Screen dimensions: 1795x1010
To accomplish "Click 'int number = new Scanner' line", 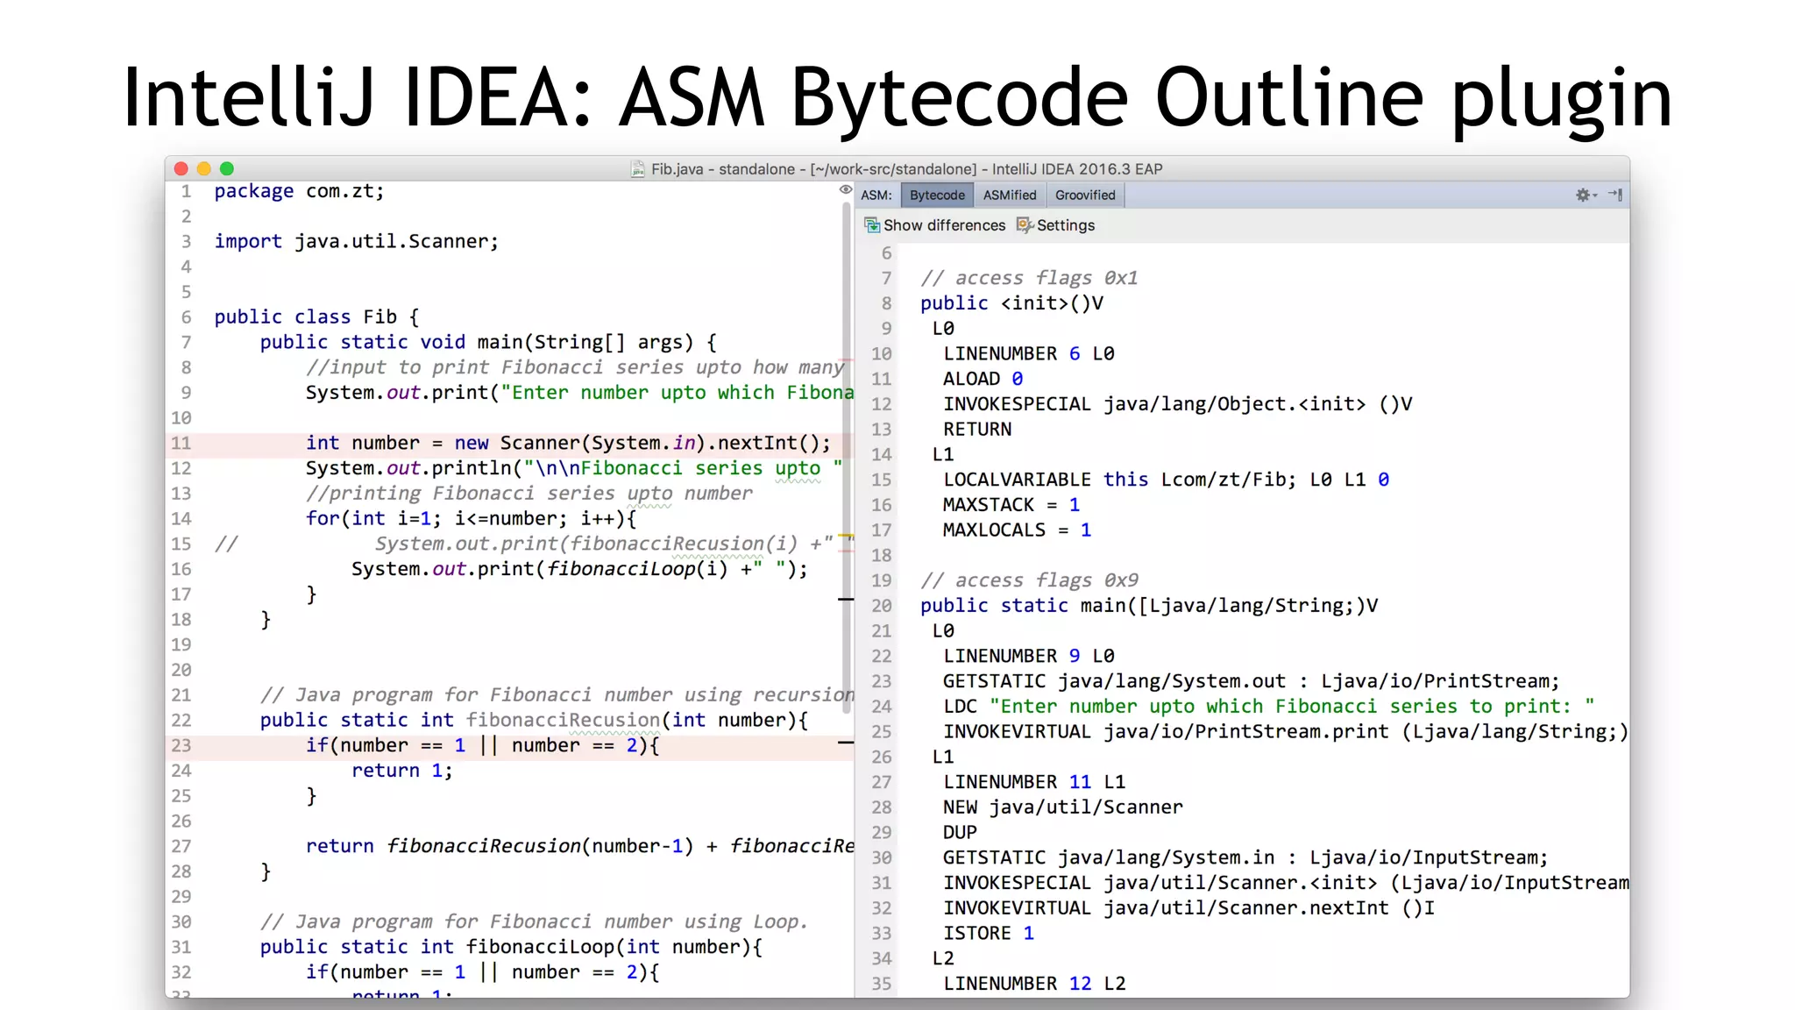I will 568,443.
